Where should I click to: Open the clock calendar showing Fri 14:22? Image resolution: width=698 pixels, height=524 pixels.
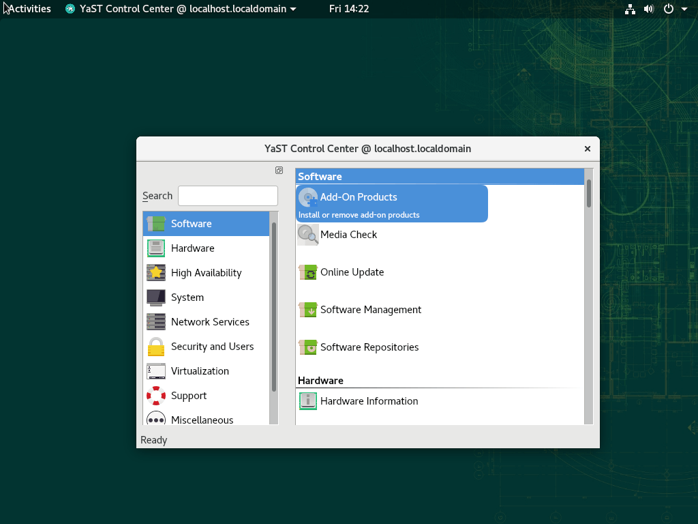click(x=349, y=9)
